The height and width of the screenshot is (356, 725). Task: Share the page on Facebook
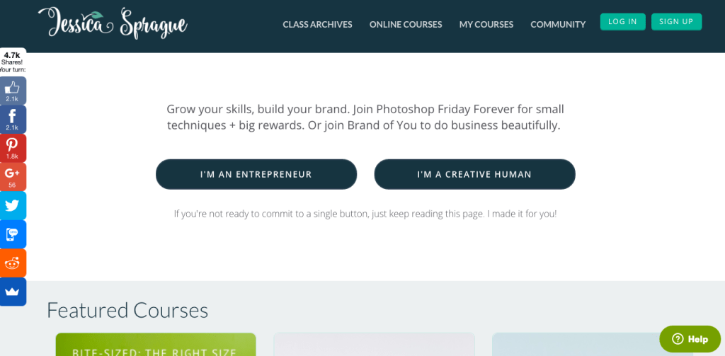[x=13, y=119]
